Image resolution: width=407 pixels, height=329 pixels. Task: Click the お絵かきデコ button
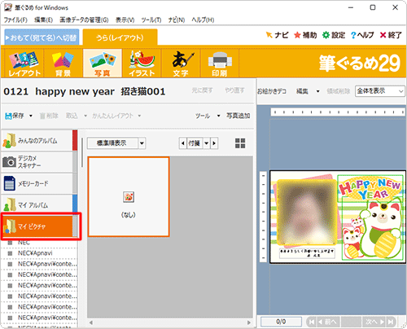[272, 91]
